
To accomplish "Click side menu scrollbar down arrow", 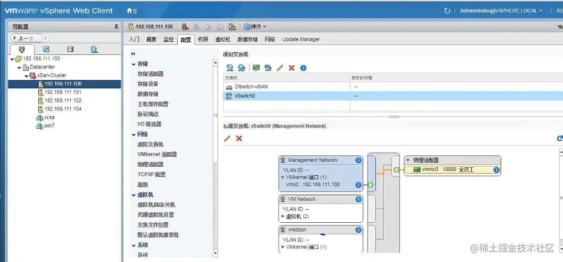I will [x=215, y=254].
